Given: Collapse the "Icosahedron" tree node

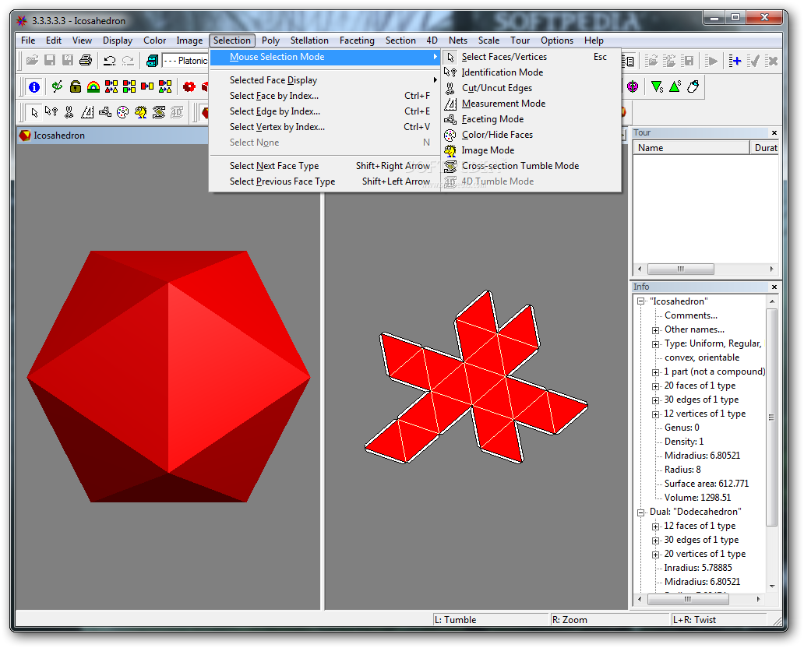Looking at the screenshot, I should [x=640, y=301].
